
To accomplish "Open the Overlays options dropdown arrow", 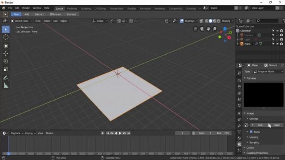I will [x=197, y=21].
